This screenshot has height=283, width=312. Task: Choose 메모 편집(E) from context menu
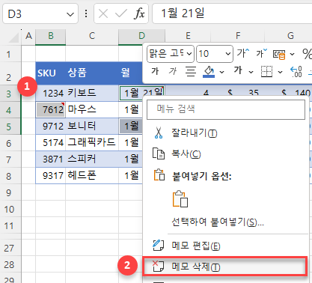[x=227, y=246]
